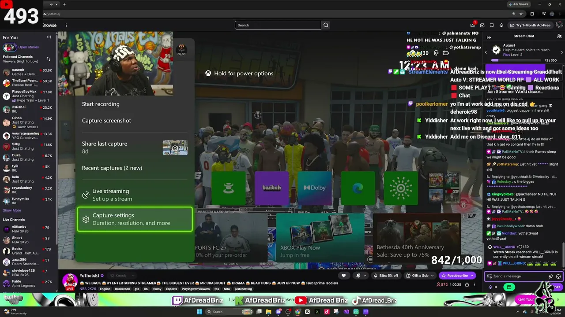Viewport: 565px width, 317px height.
Task: Open the Twitch search submit icon
Action: (x=326, y=25)
